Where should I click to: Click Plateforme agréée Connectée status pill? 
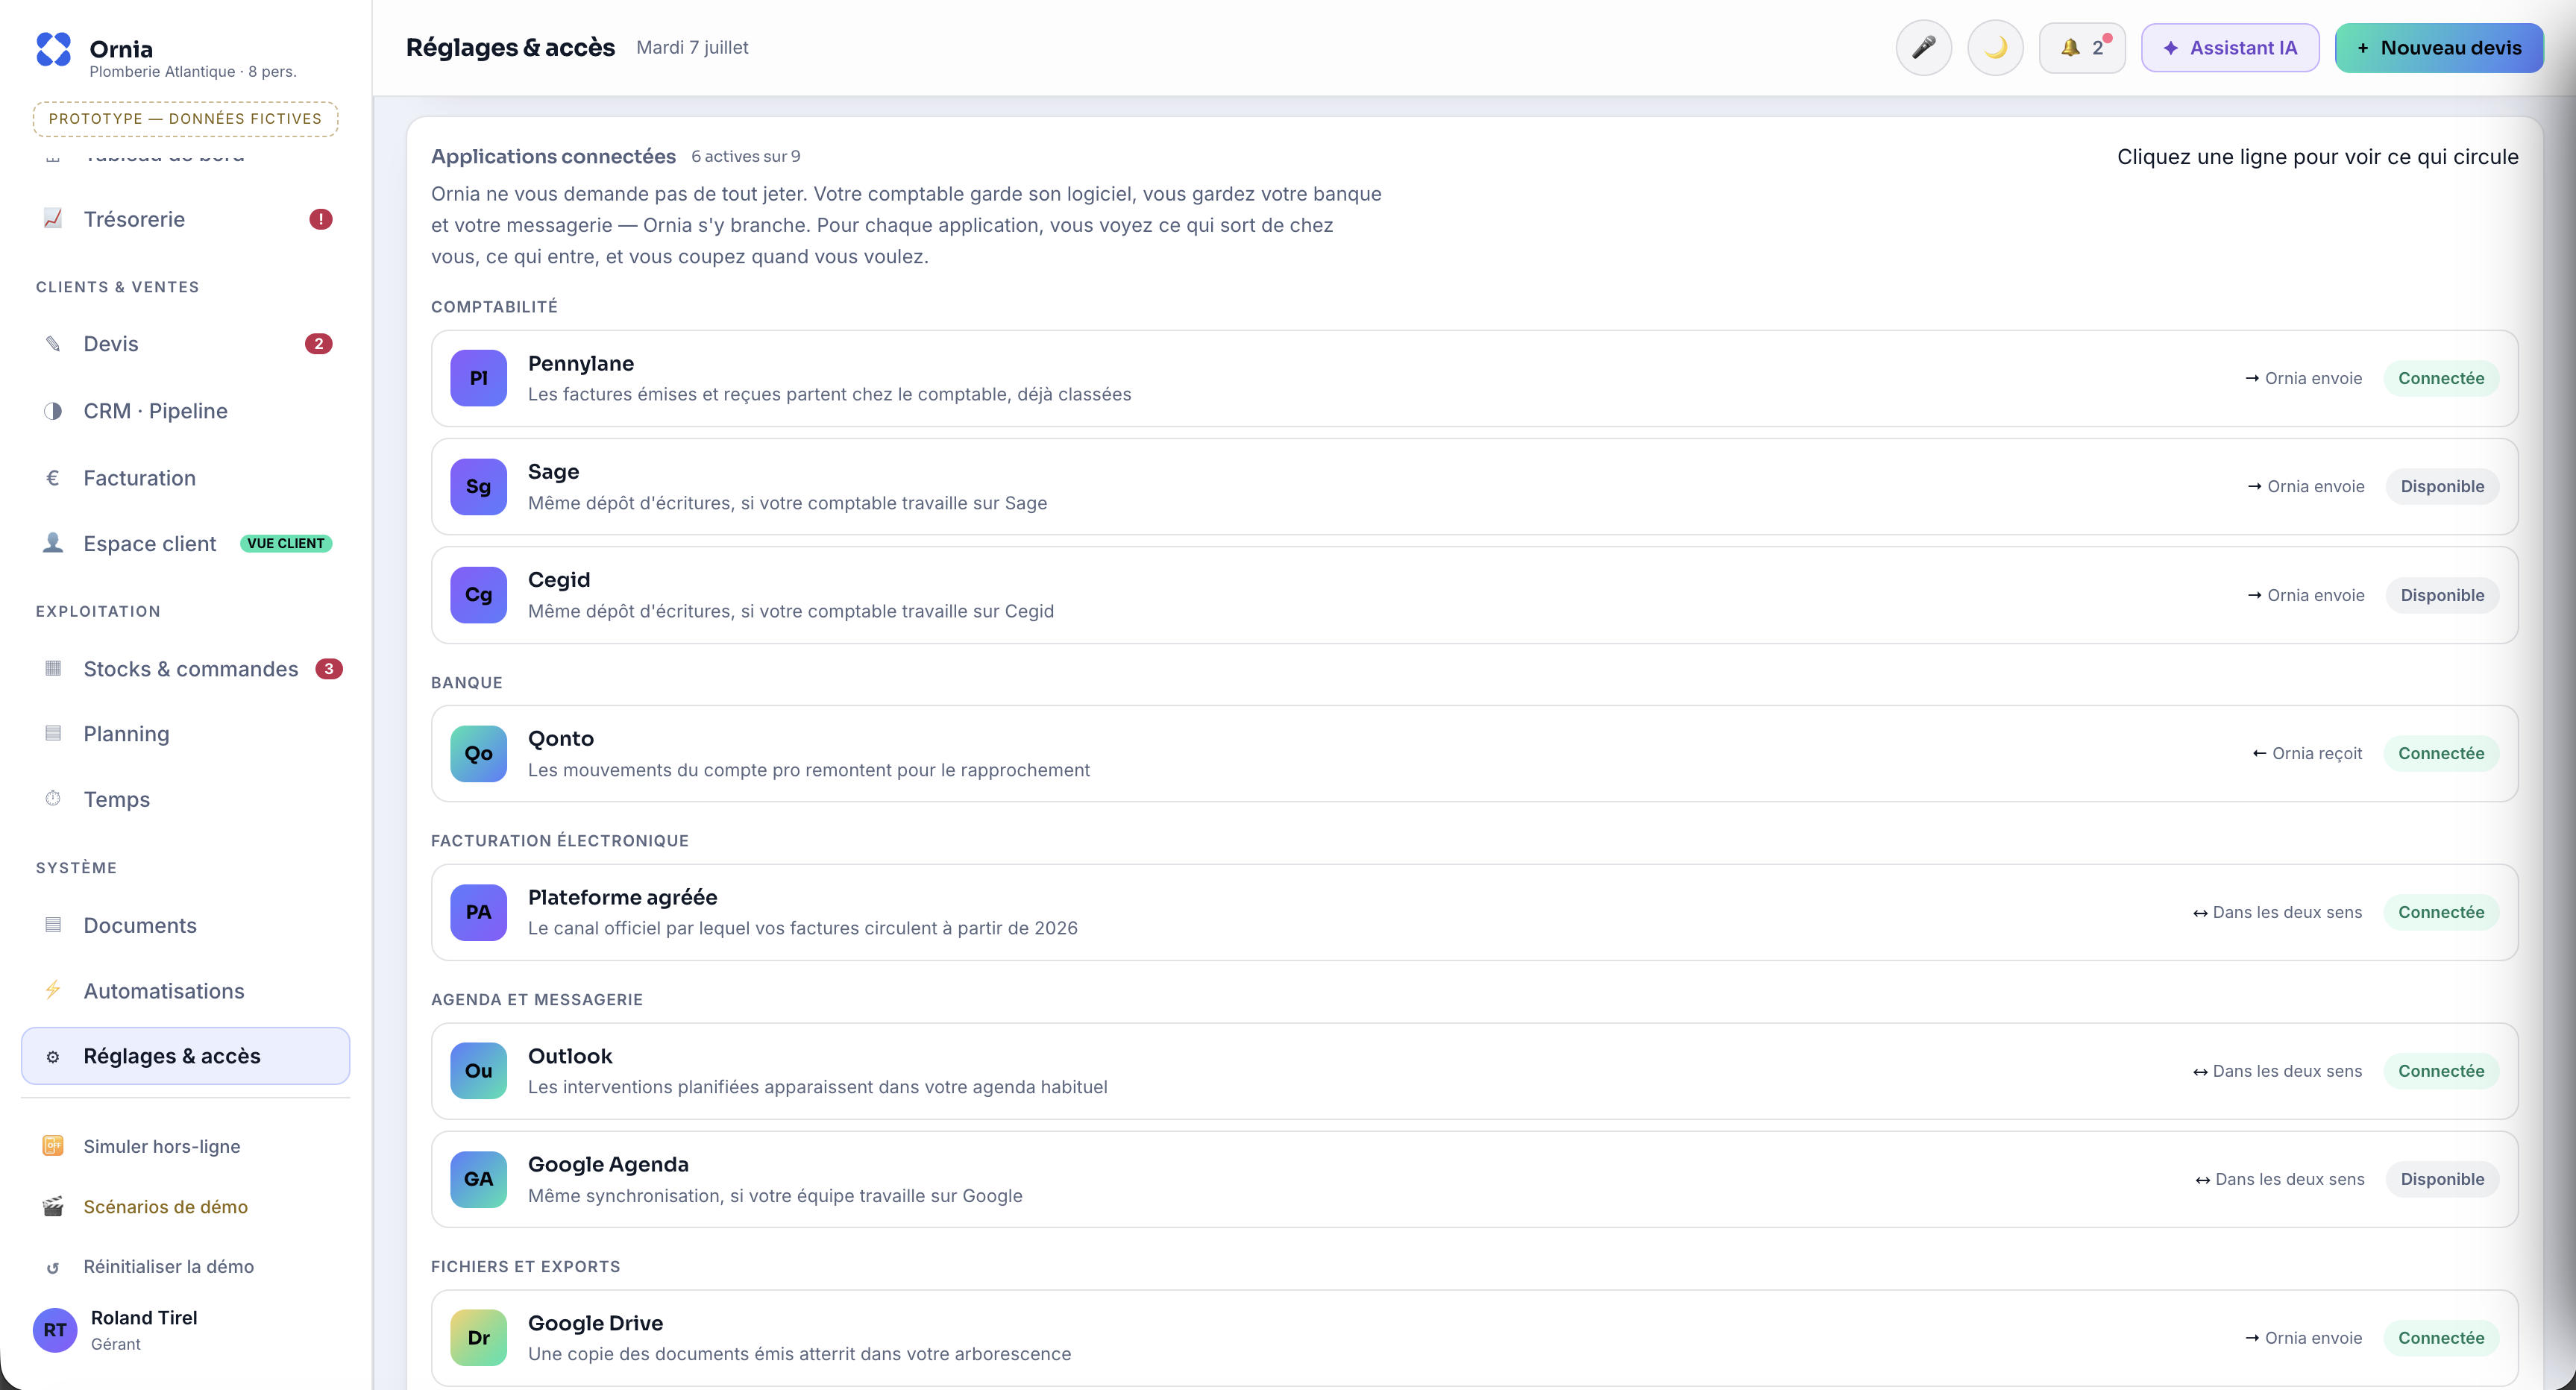2441,912
